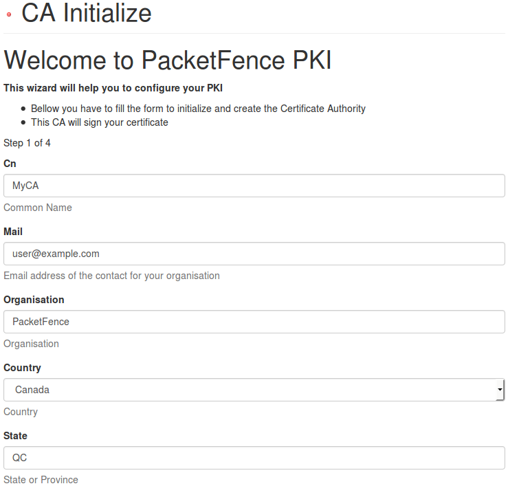Click the red dot icon beside CA Initialize
The image size is (508, 486).
tap(9, 14)
